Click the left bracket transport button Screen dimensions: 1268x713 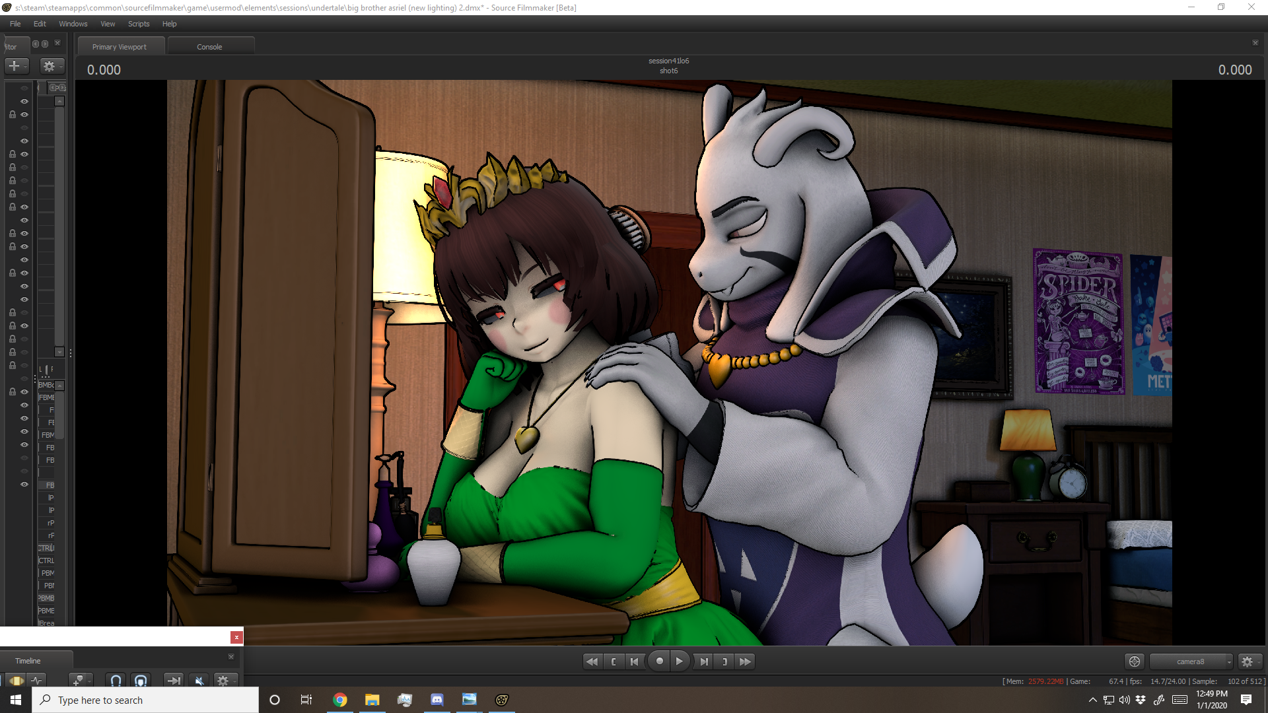coord(614,662)
